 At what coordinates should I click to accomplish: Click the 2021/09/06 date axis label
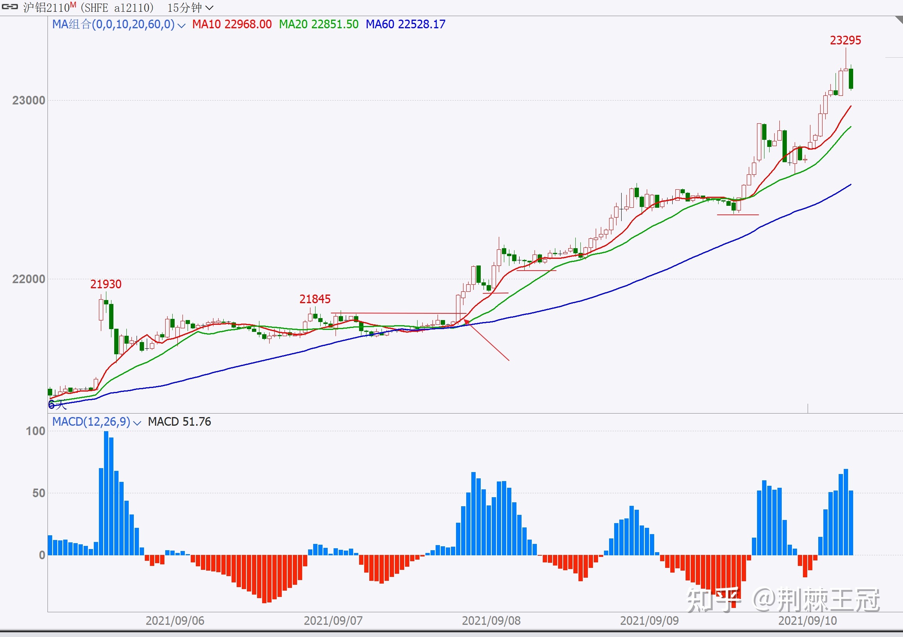pos(175,621)
